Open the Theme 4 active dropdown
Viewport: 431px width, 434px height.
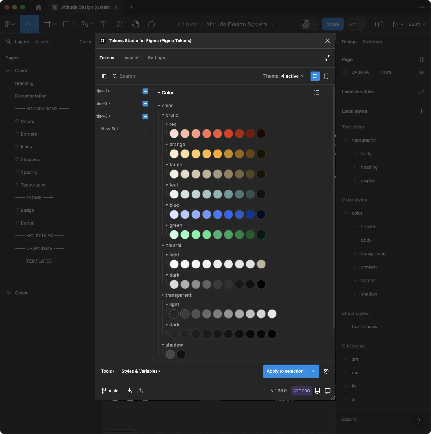[x=284, y=76]
